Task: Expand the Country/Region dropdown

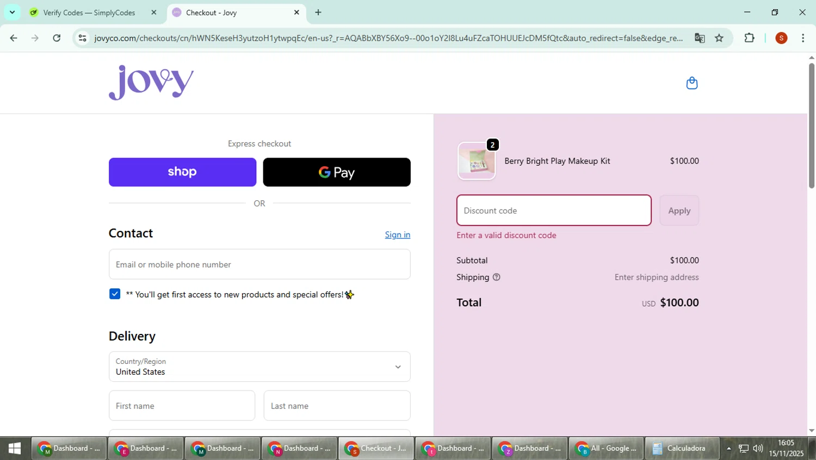Action: pos(259,367)
